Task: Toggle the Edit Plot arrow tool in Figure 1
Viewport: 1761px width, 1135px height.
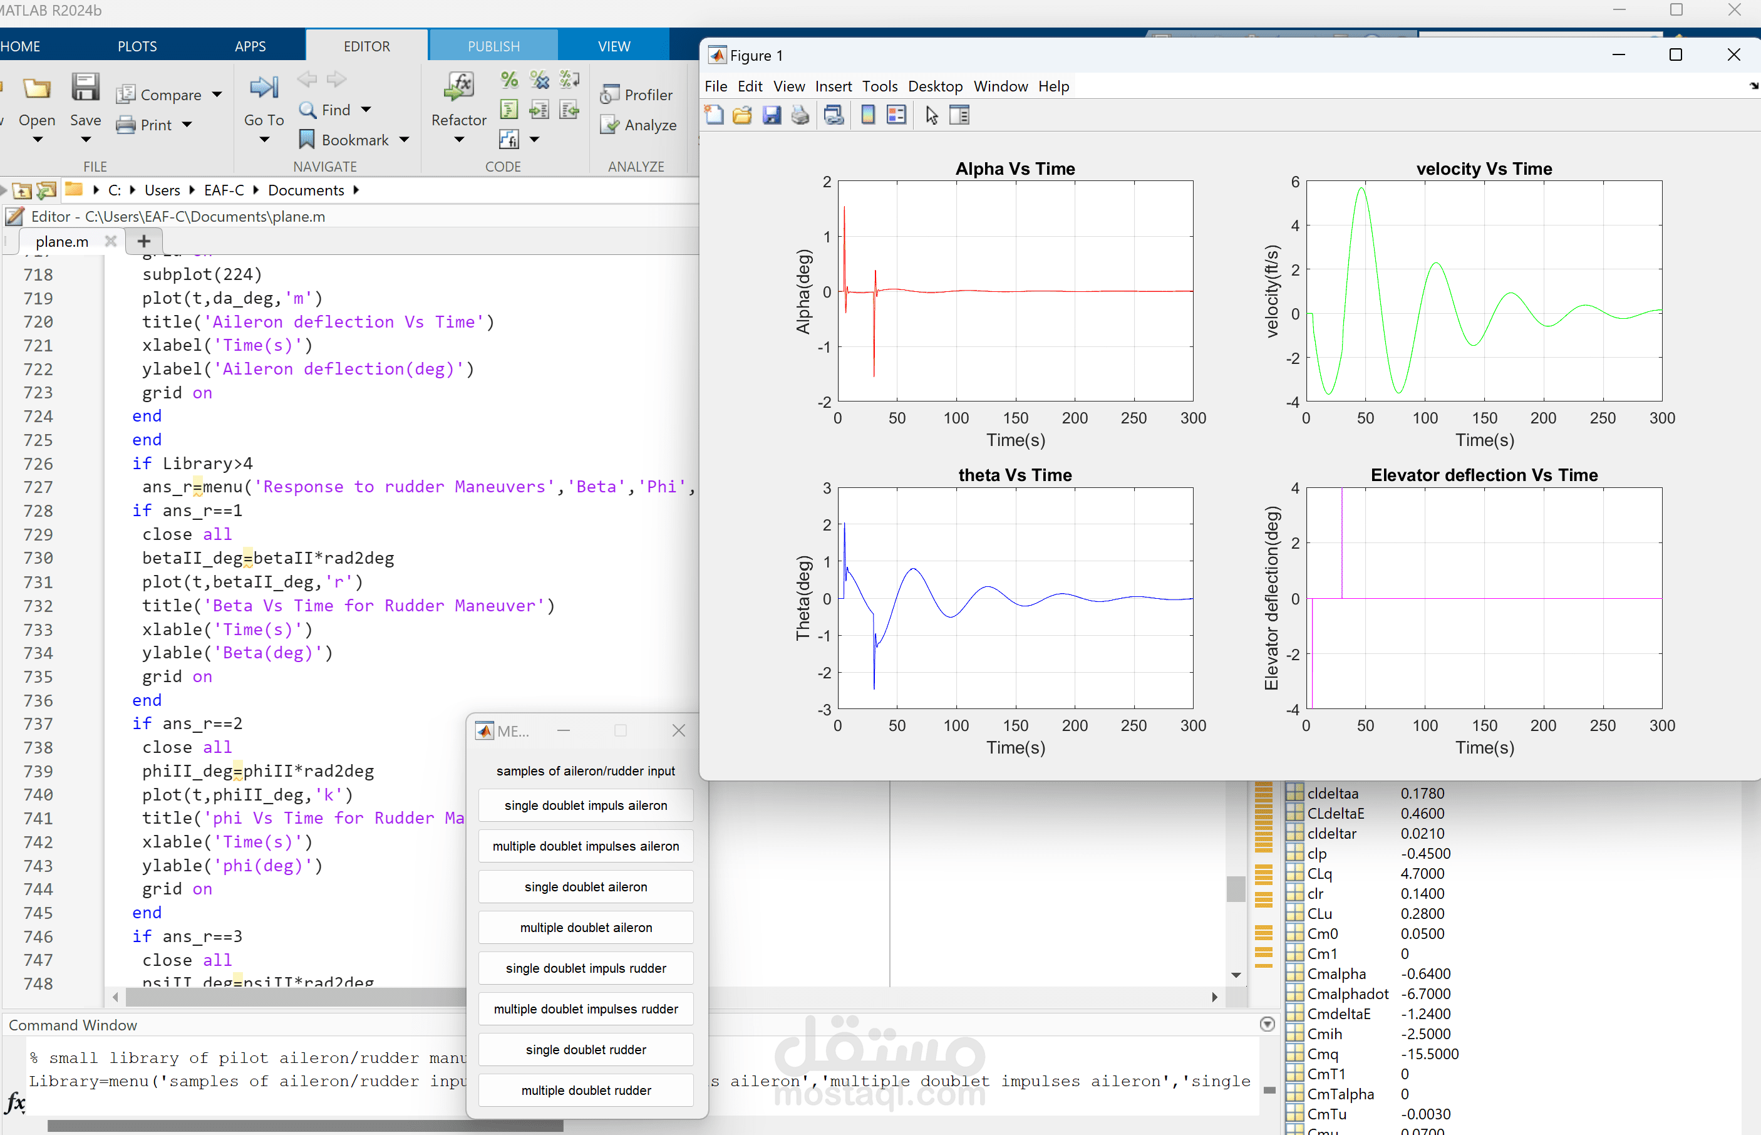Action: 931,115
